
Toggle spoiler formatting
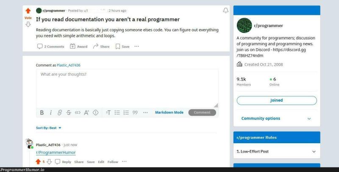pos(96,113)
